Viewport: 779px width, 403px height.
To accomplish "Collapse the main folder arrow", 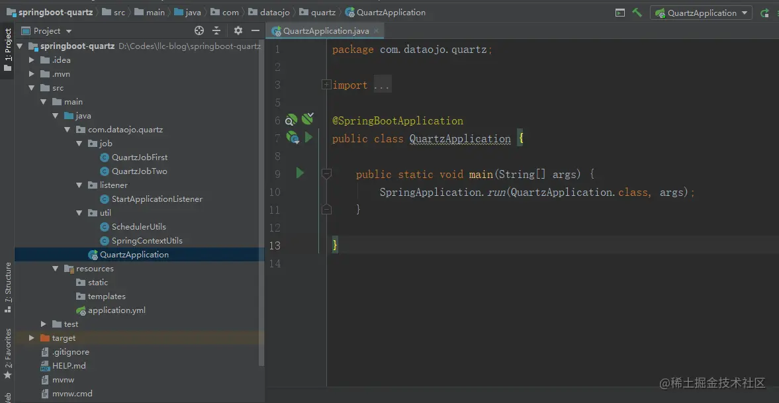I will click(44, 102).
